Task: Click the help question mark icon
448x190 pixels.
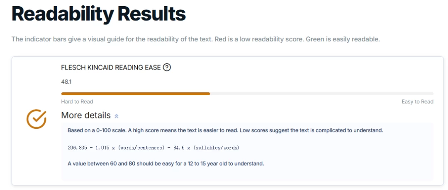Action: [x=167, y=67]
